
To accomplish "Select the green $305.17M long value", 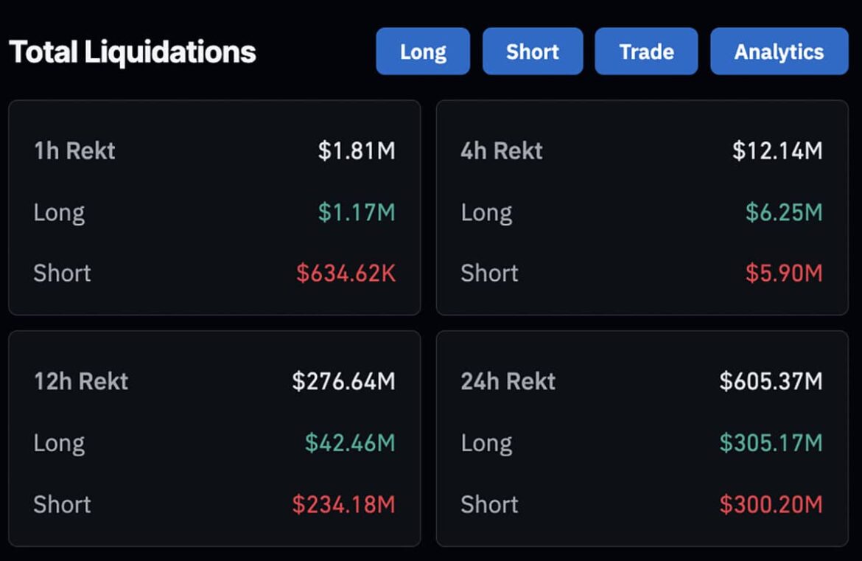I will click(x=771, y=443).
